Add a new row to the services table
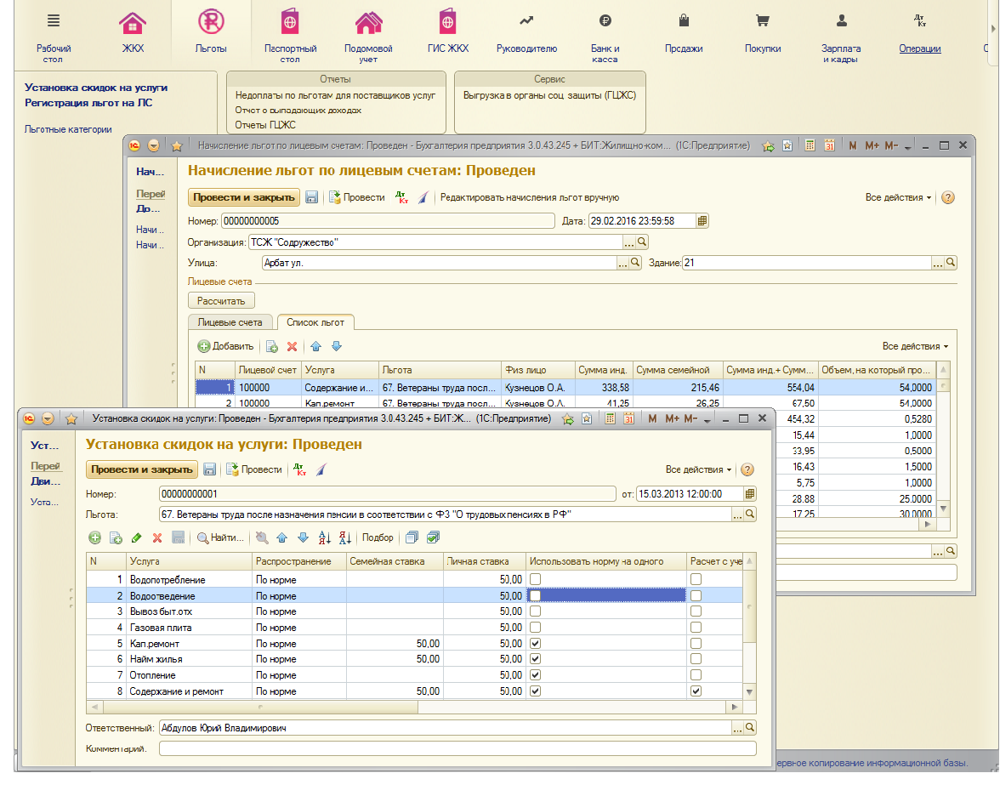This screenshot has width=1000, height=796. pos(95,537)
